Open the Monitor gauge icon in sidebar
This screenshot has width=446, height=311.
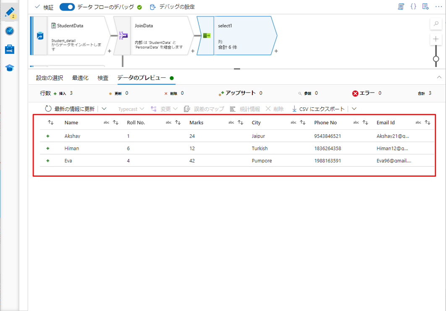10,31
